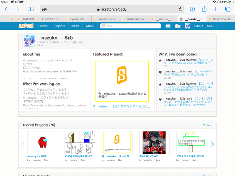The width and height of the screenshot is (235, 176).
Task: Click the navbar user avatar
Action: [x=188, y=26]
